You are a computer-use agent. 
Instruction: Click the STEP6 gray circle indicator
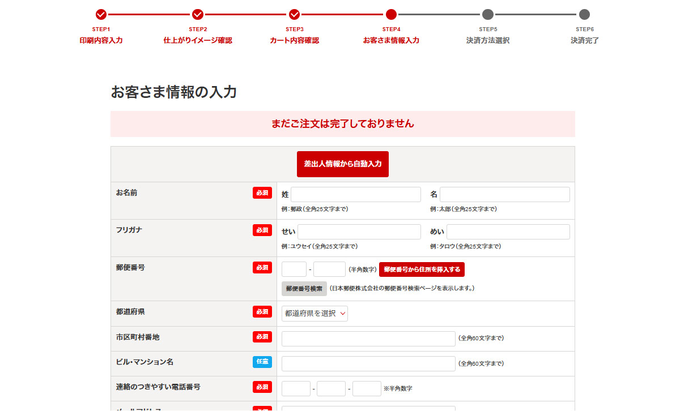click(584, 15)
